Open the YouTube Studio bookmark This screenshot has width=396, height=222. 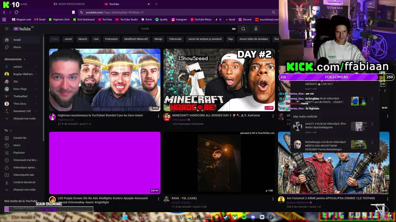[126, 19]
